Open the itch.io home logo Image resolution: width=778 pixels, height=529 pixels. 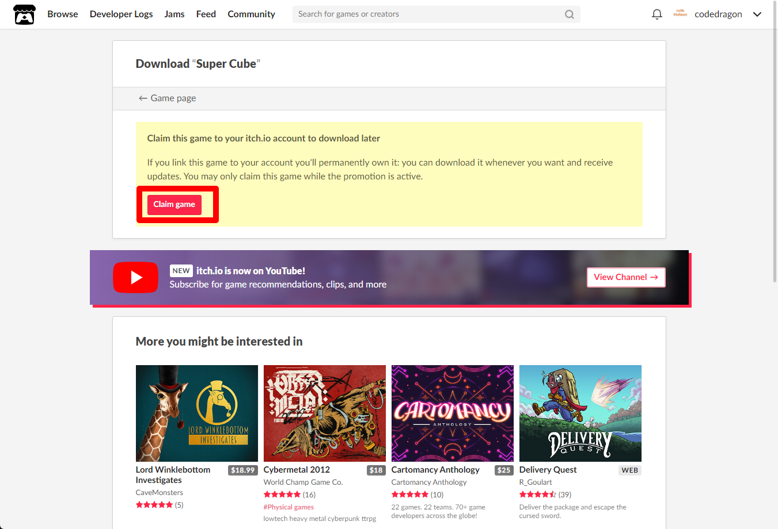[24, 14]
